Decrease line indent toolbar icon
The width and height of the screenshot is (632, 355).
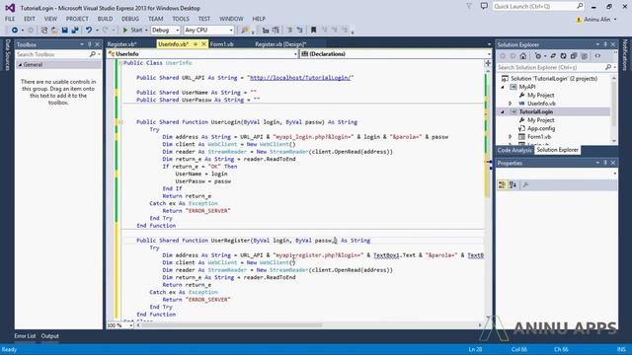pyautogui.click(x=266, y=31)
